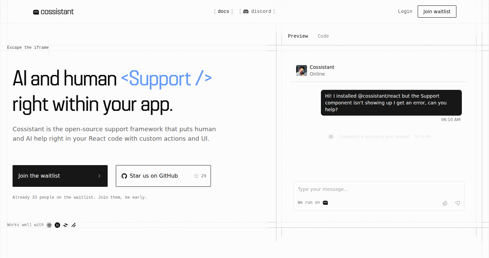Image resolution: width=489 pixels, height=258 pixels.
Task: Open the discord link in navigation
Action: (x=257, y=11)
